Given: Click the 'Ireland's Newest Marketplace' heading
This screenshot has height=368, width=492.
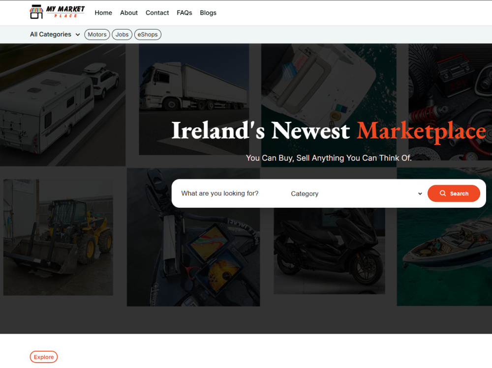Looking at the screenshot, I should [329, 131].
